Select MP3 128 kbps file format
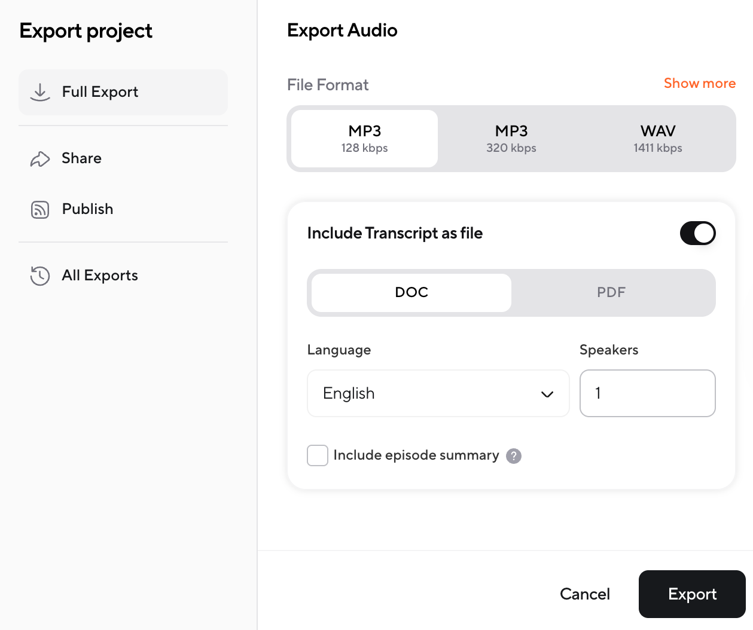Screen dimensions: 753x630 click(364, 139)
